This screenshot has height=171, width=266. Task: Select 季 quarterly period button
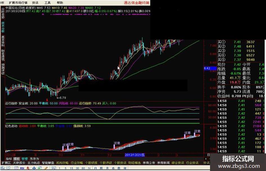[x=119, y=168]
